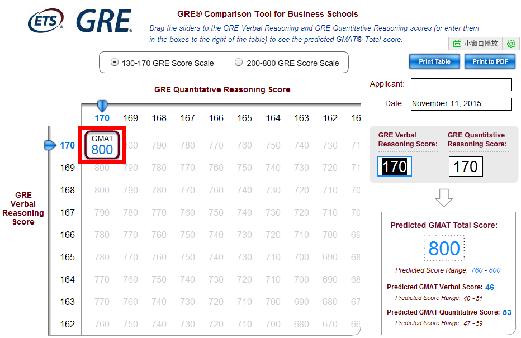The width and height of the screenshot is (521, 338).
Task: Open the settings gear icon
Action: pos(510,44)
